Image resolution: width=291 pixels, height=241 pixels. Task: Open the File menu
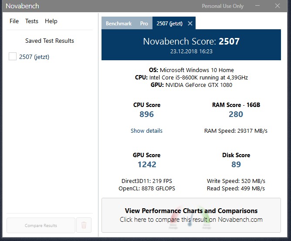pyautogui.click(x=14, y=21)
